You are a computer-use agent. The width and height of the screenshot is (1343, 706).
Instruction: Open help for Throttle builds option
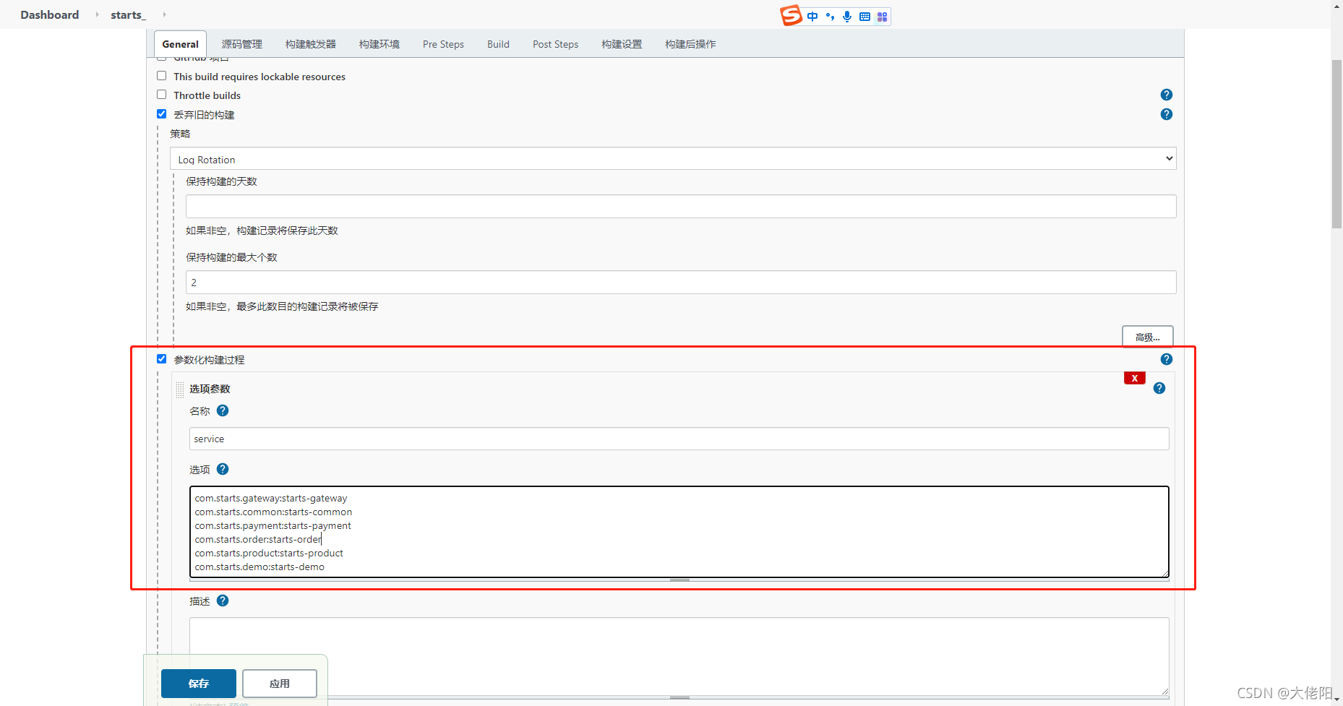[x=1166, y=95]
